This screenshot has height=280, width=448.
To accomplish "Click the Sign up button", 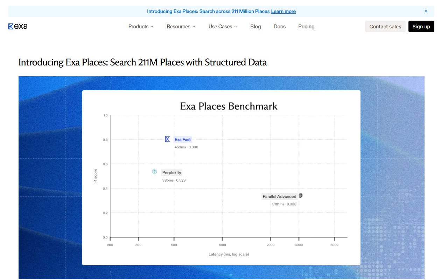I will (x=421, y=27).
